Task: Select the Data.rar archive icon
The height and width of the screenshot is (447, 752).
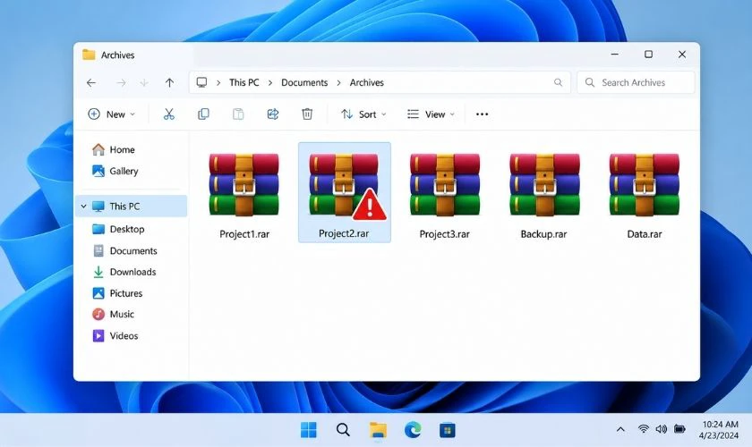Action: (x=644, y=185)
